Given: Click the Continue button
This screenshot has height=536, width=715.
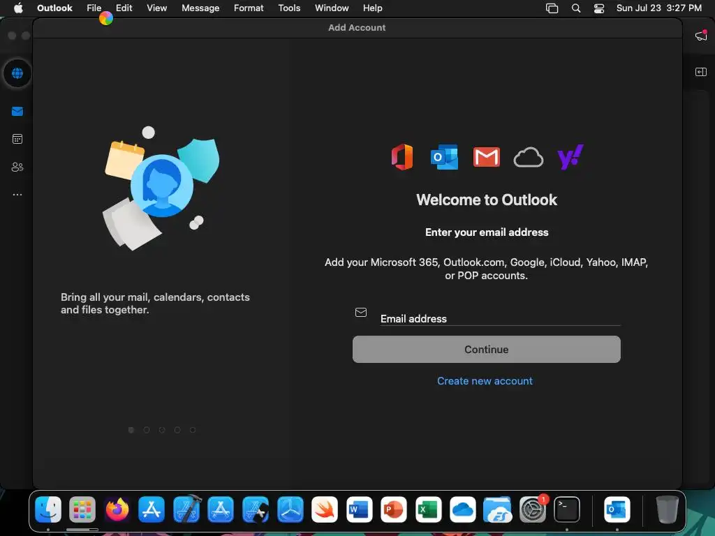Looking at the screenshot, I should tap(486, 349).
